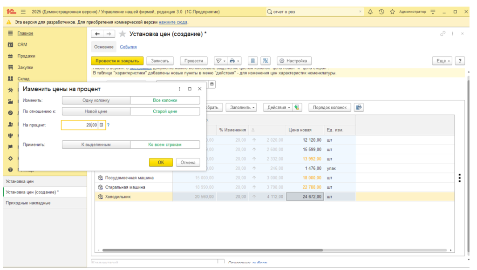
Task: Select the 'Новой цене' toggle option
Action: [96, 112]
